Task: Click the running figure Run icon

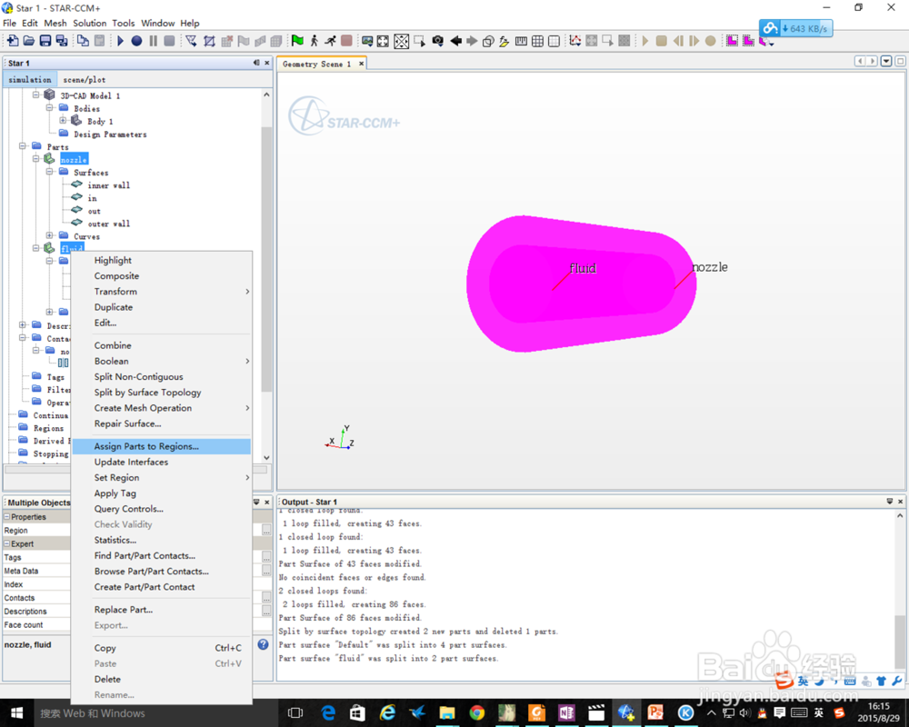Action: 330,41
